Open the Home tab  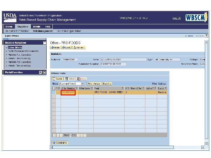coord(9,27)
